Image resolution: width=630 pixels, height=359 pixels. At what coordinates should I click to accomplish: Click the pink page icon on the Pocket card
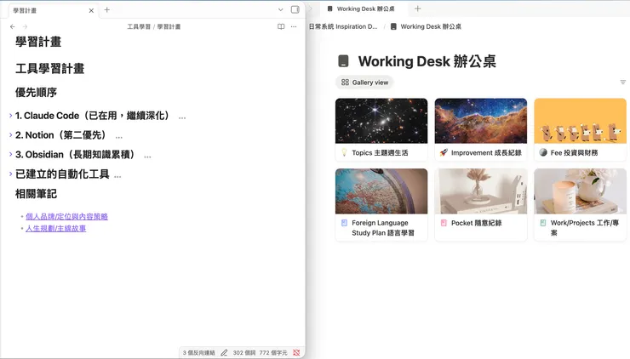click(x=444, y=223)
